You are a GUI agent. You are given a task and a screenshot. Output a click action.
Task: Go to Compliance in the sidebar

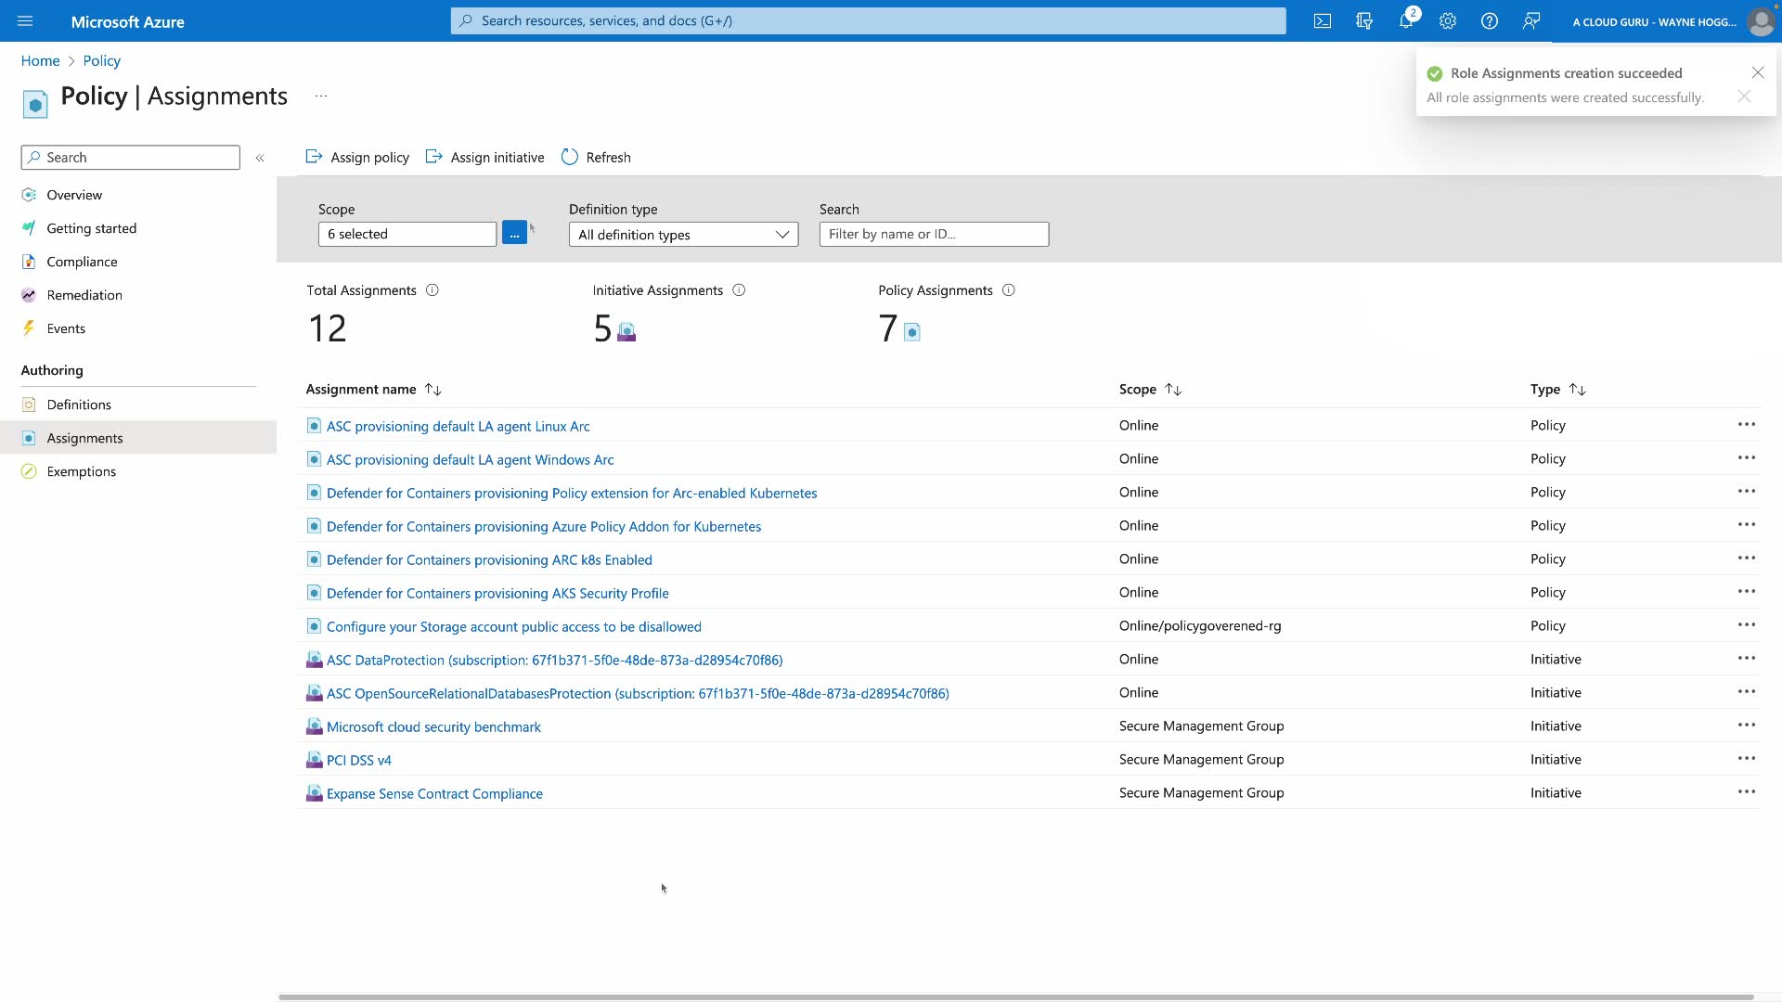[82, 262]
